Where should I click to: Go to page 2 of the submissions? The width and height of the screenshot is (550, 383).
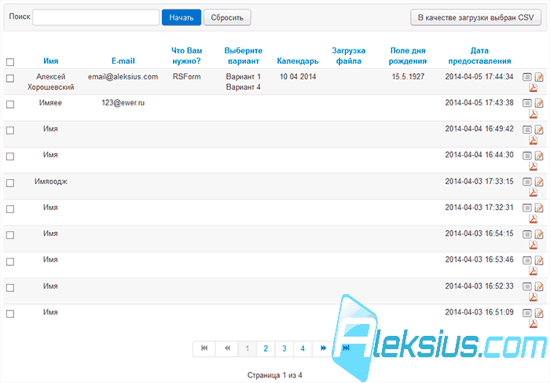(266, 348)
